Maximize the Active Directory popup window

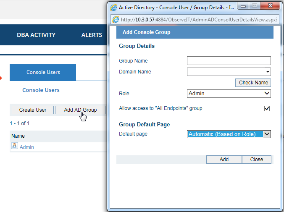click(255, 7)
